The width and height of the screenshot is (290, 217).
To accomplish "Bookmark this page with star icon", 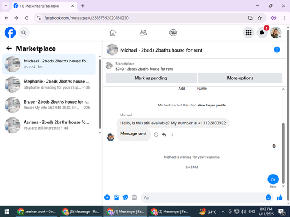I will pyautogui.click(x=260, y=18).
